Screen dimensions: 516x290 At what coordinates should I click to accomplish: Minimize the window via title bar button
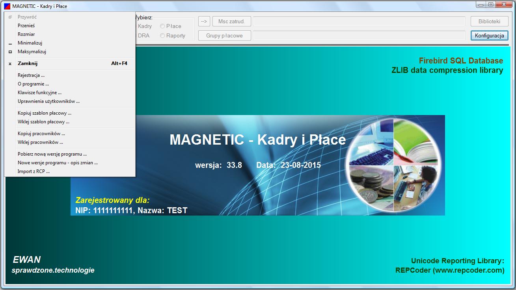pos(481,4)
